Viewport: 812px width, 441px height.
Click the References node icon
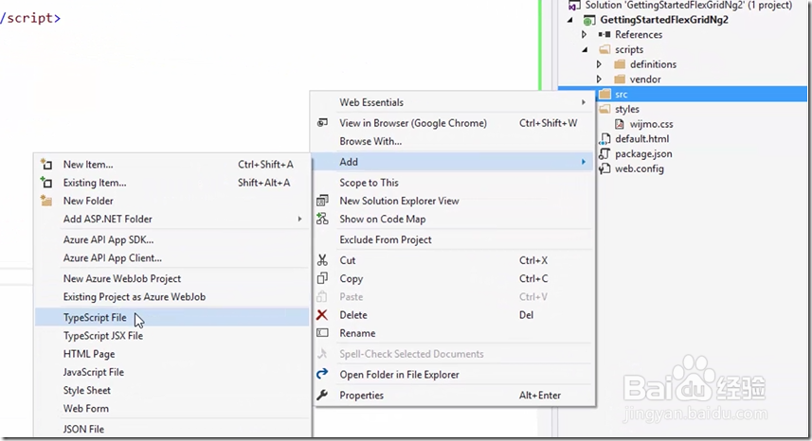click(604, 35)
